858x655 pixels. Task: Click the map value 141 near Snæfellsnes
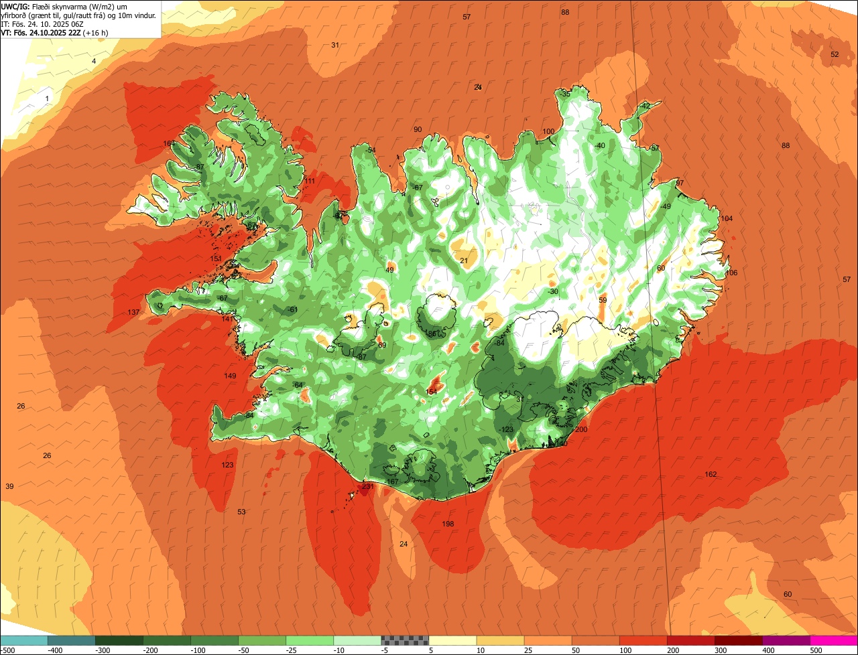point(228,319)
